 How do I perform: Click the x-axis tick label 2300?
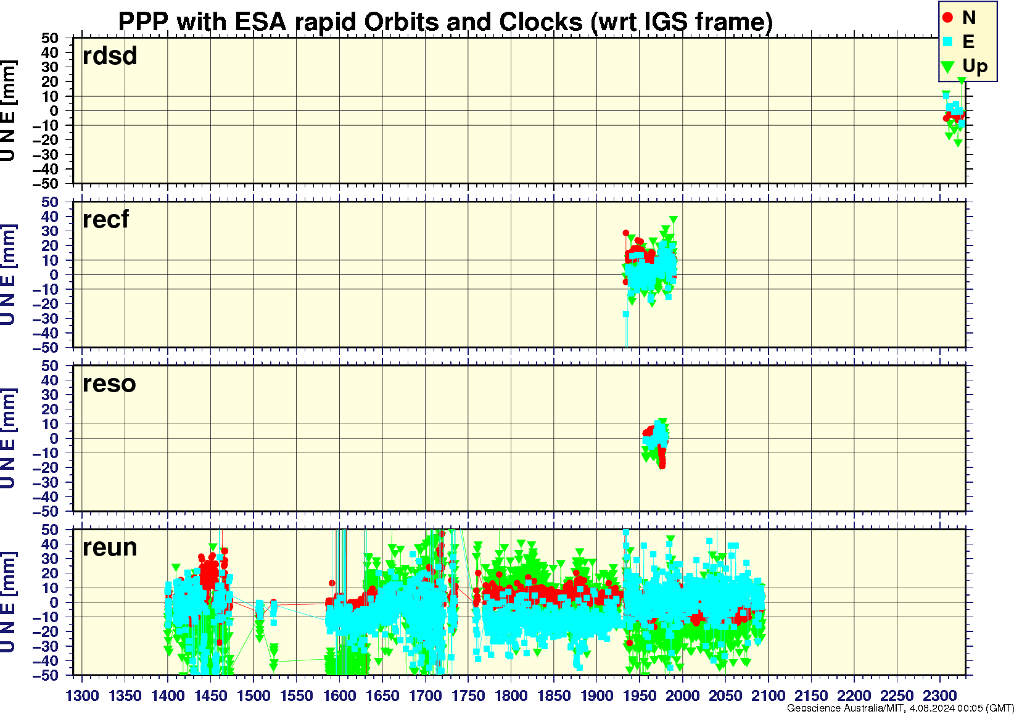click(939, 696)
